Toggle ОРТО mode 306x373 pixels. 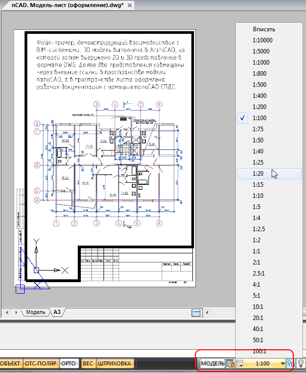tap(69, 363)
